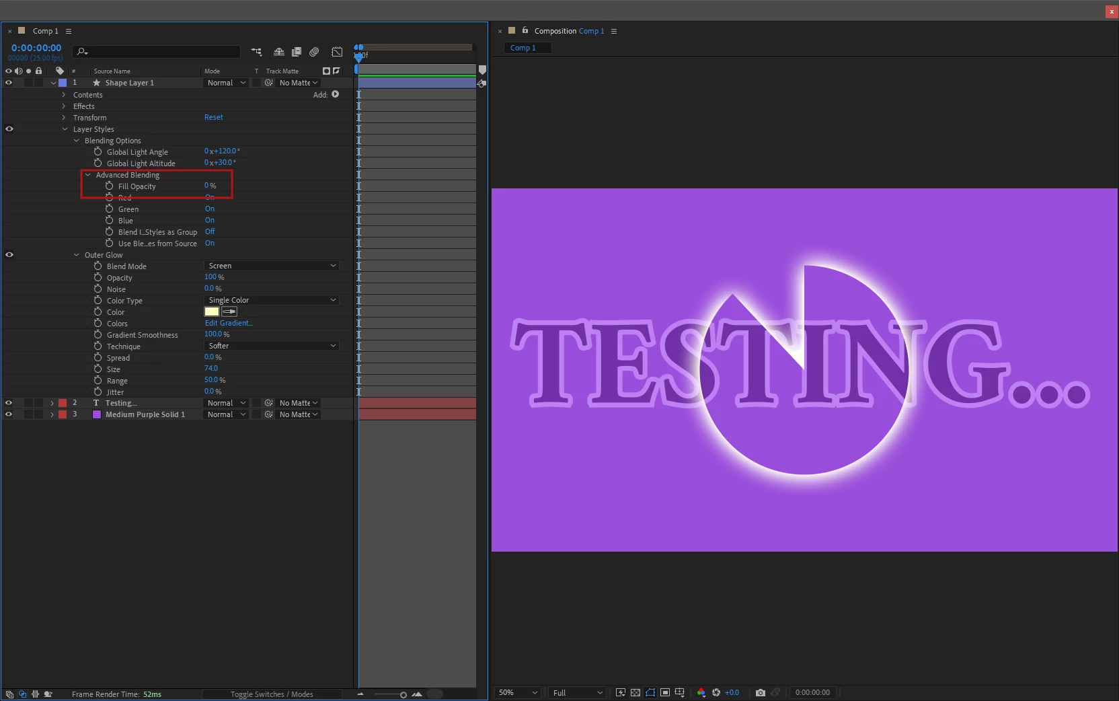Enable Motion Blur icon in timeline
Viewport: 1119px width, 701px height.
coord(314,52)
